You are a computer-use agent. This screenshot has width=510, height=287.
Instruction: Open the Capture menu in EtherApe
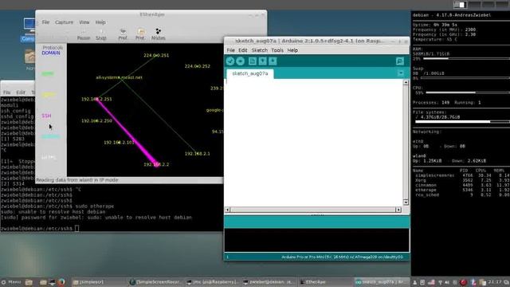pos(64,22)
